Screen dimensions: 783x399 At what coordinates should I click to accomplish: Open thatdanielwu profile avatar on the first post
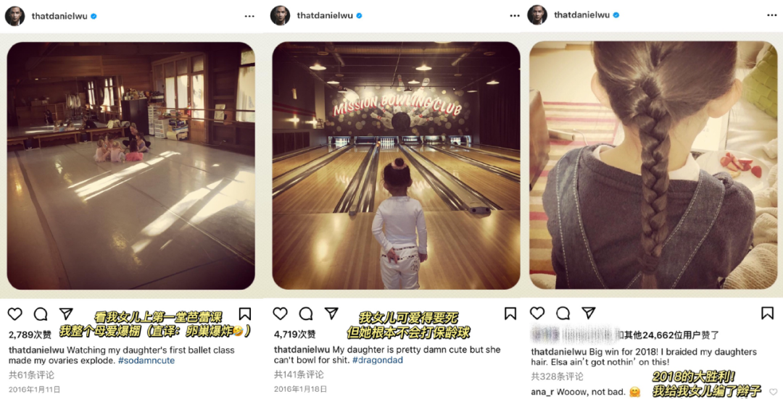click(x=14, y=16)
